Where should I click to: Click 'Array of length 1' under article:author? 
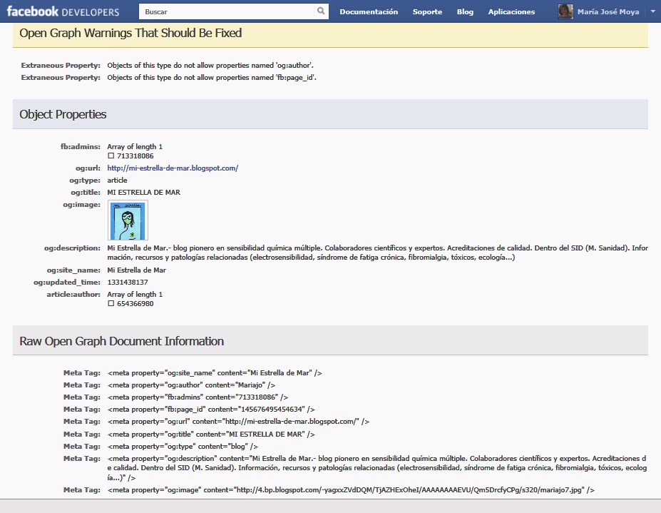(x=135, y=295)
